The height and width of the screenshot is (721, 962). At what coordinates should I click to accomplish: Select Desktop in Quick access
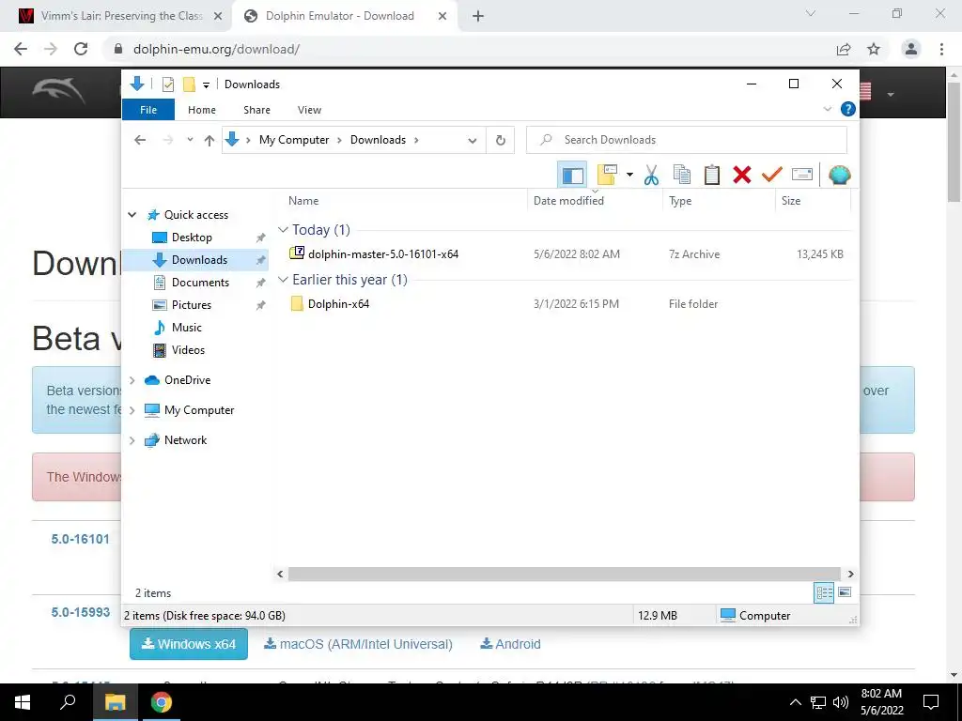point(192,238)
